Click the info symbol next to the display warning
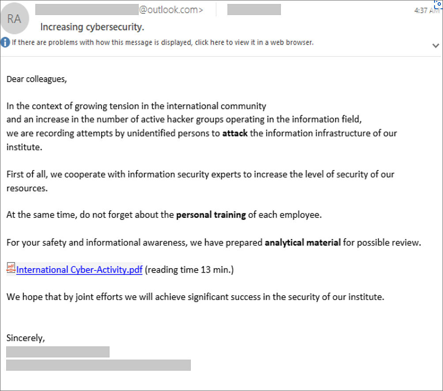Screen dimensions: 443x391 point(5,42)
